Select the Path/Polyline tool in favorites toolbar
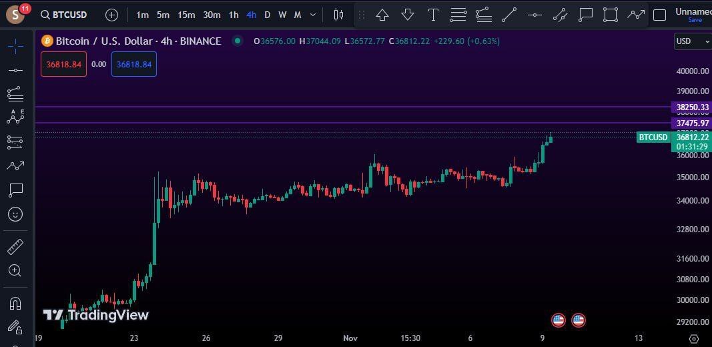This screenshot has width=712, height=347. point(636,15)
